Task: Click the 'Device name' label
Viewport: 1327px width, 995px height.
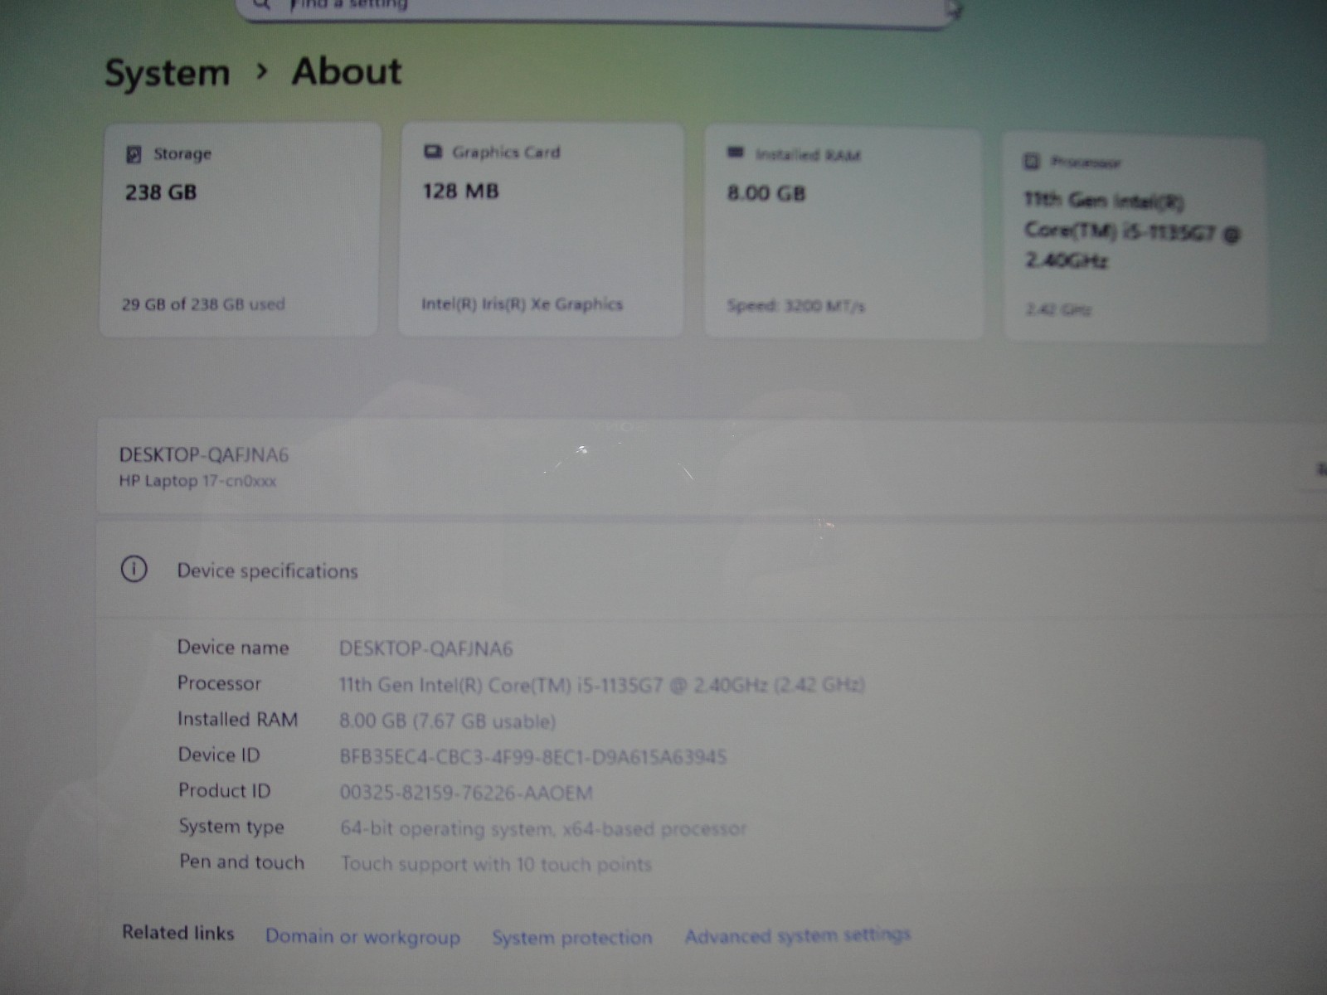Action: [233, 648]
